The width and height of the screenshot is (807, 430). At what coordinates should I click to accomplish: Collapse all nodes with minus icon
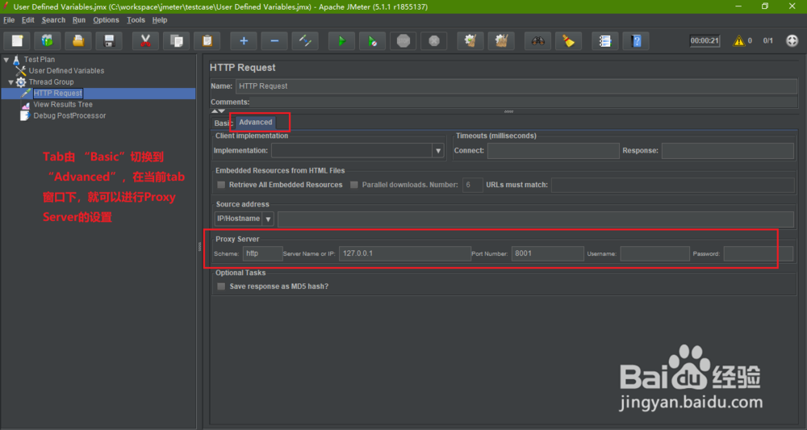tap(275, 41)
